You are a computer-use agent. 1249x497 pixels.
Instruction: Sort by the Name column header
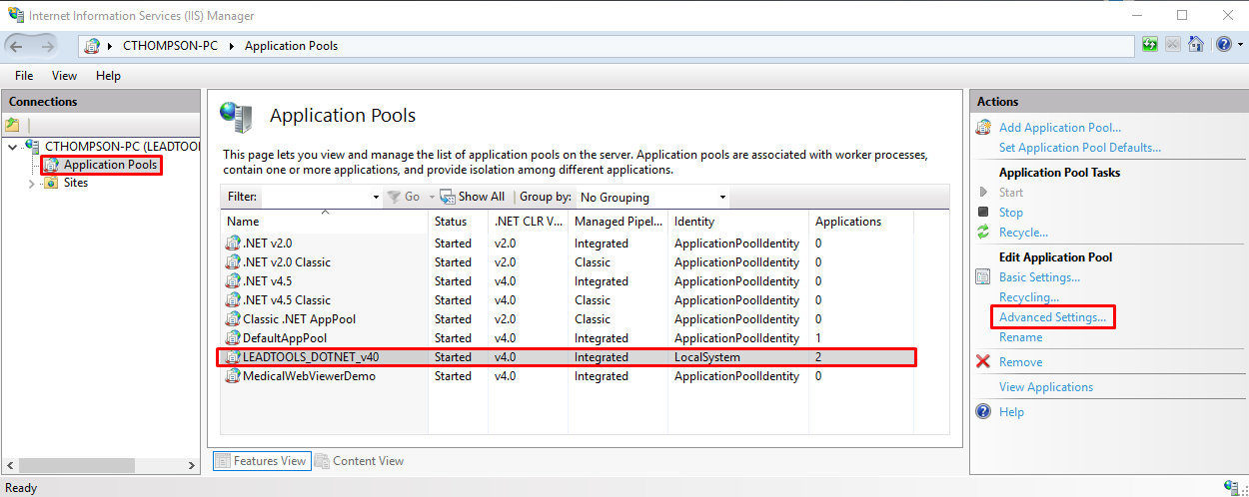325,222
